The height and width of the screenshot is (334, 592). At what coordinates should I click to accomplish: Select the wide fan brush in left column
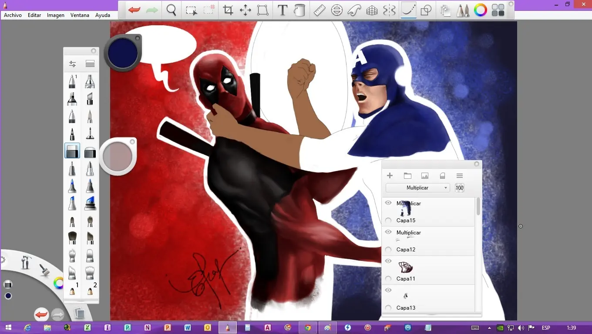click(72, 237)
